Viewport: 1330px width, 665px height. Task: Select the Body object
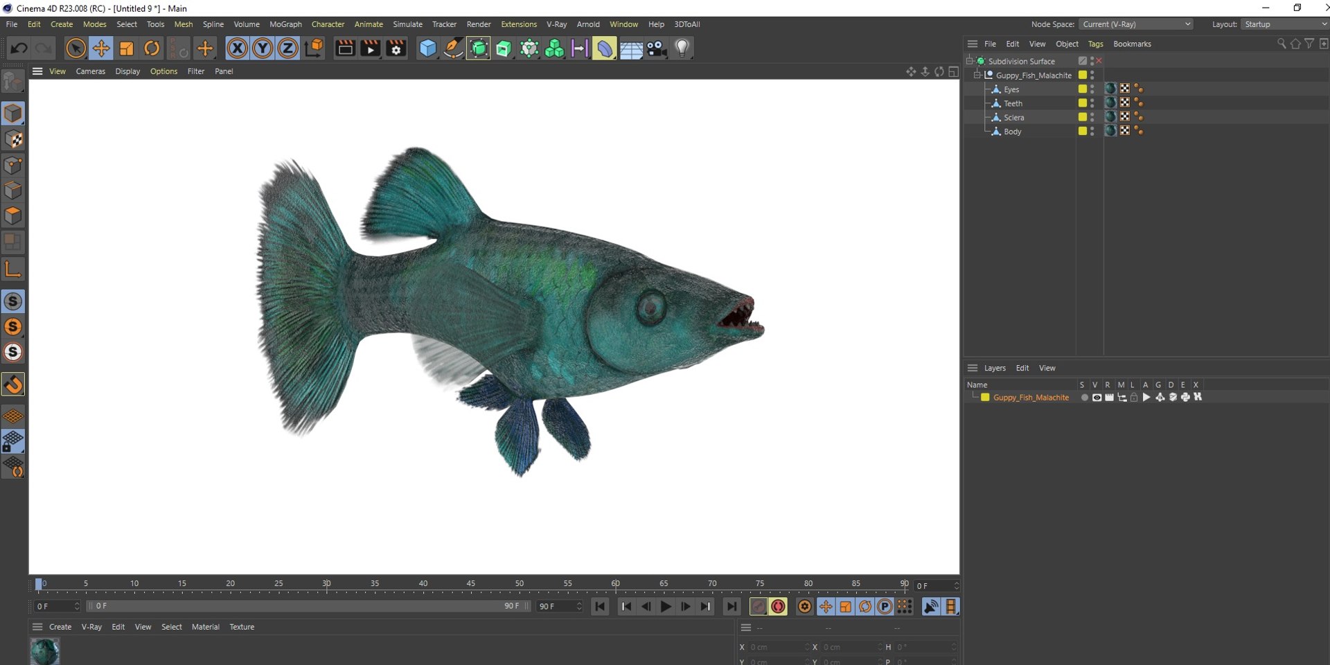click(1012, 132)
